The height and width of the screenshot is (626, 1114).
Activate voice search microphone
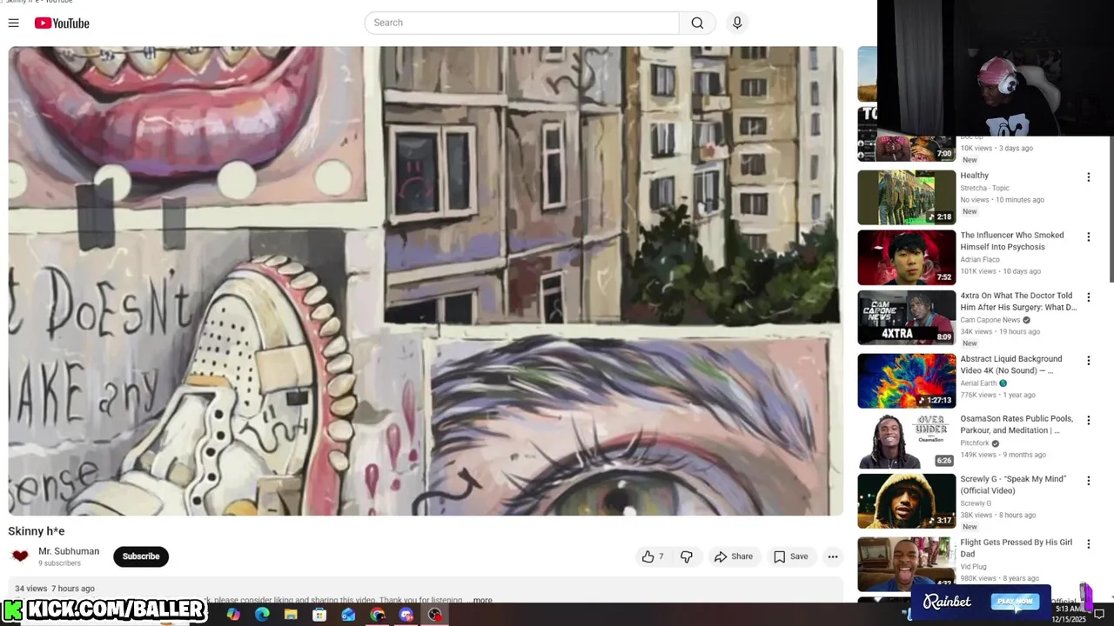(x=737, y=23)
